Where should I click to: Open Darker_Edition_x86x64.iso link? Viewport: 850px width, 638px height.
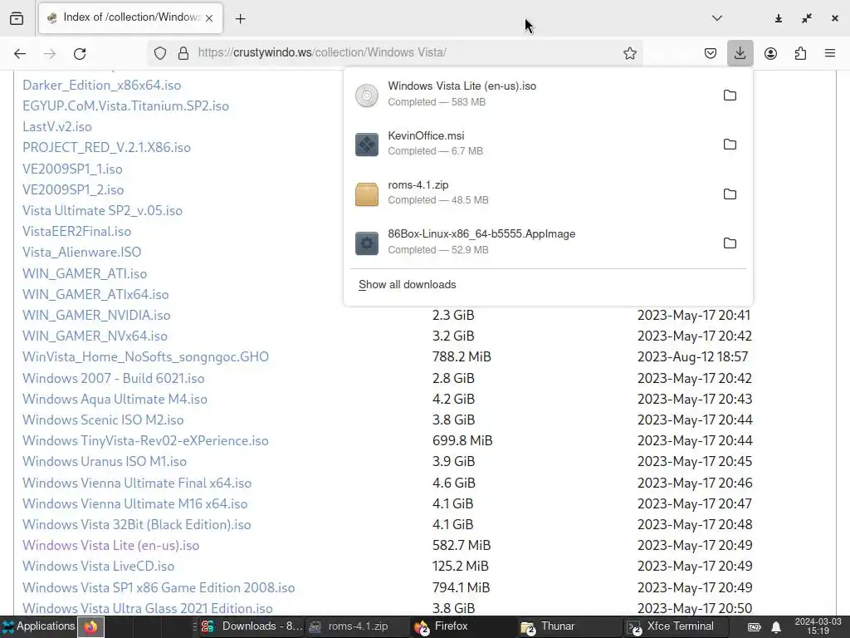[x=102, y=86]
